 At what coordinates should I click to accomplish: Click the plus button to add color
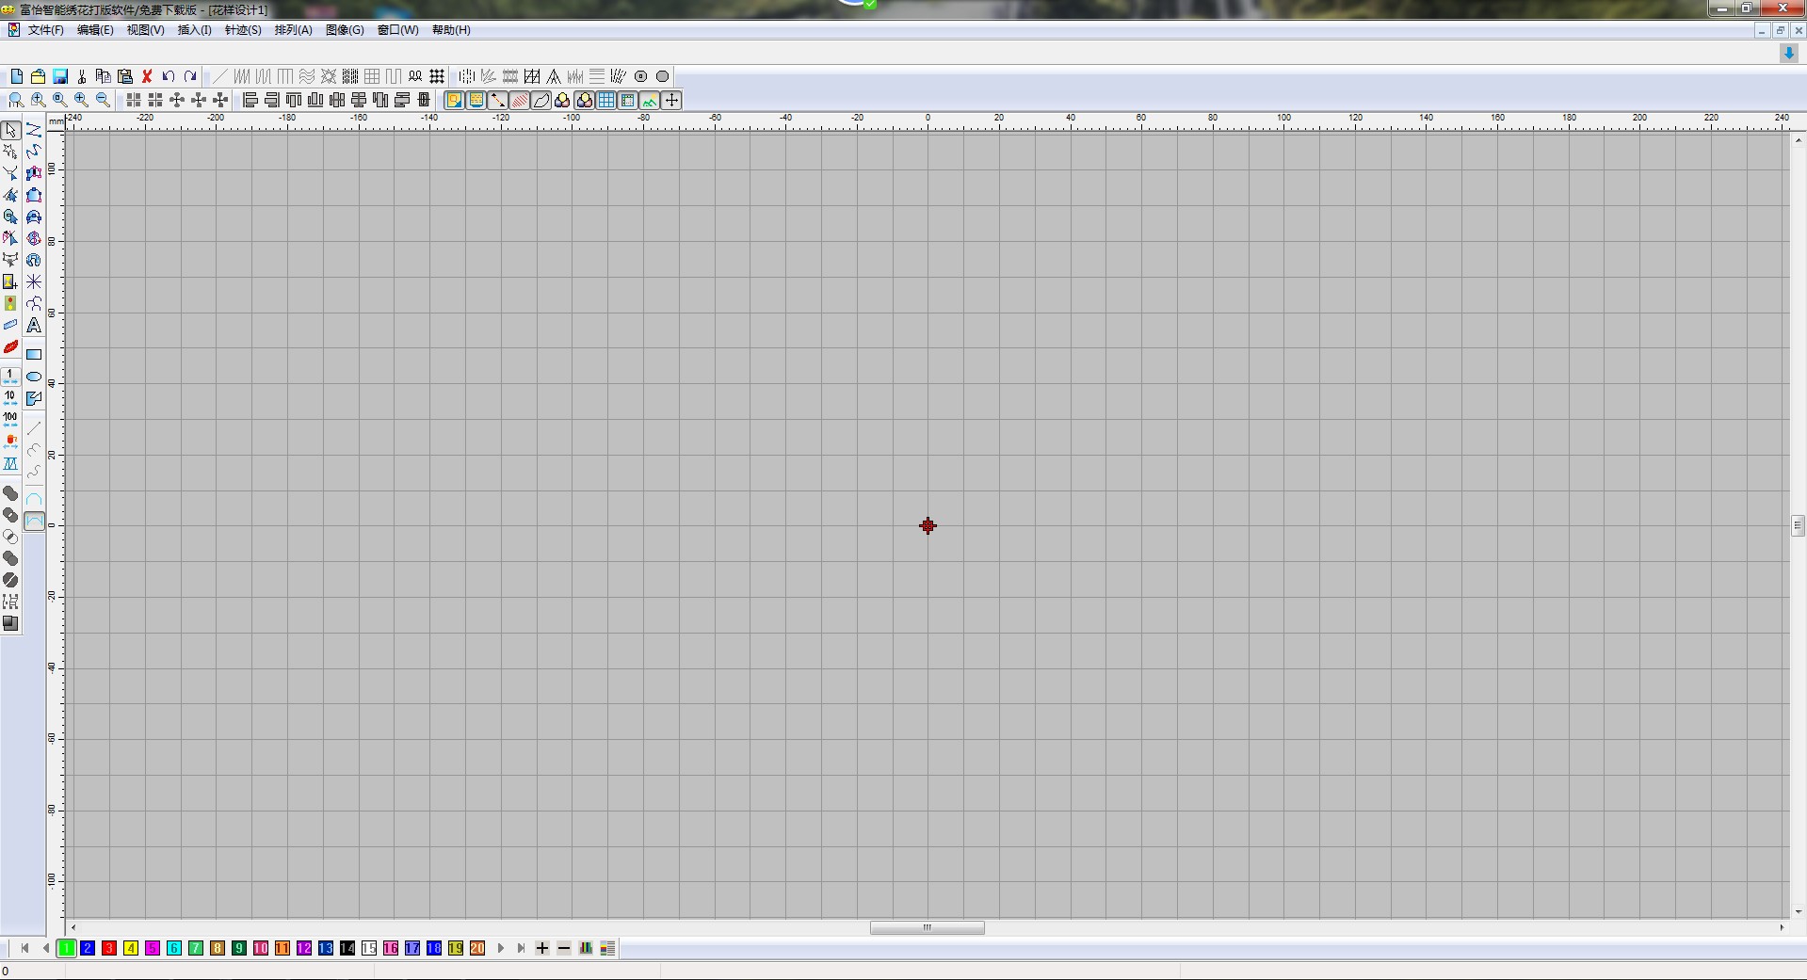click(542, 948)
